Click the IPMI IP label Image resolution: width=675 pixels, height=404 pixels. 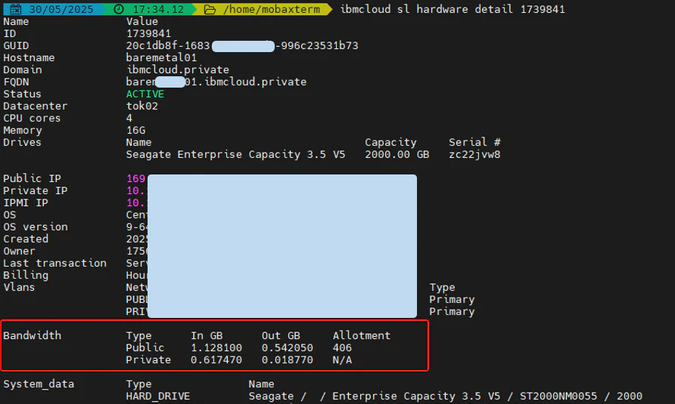tap(26, 202)
